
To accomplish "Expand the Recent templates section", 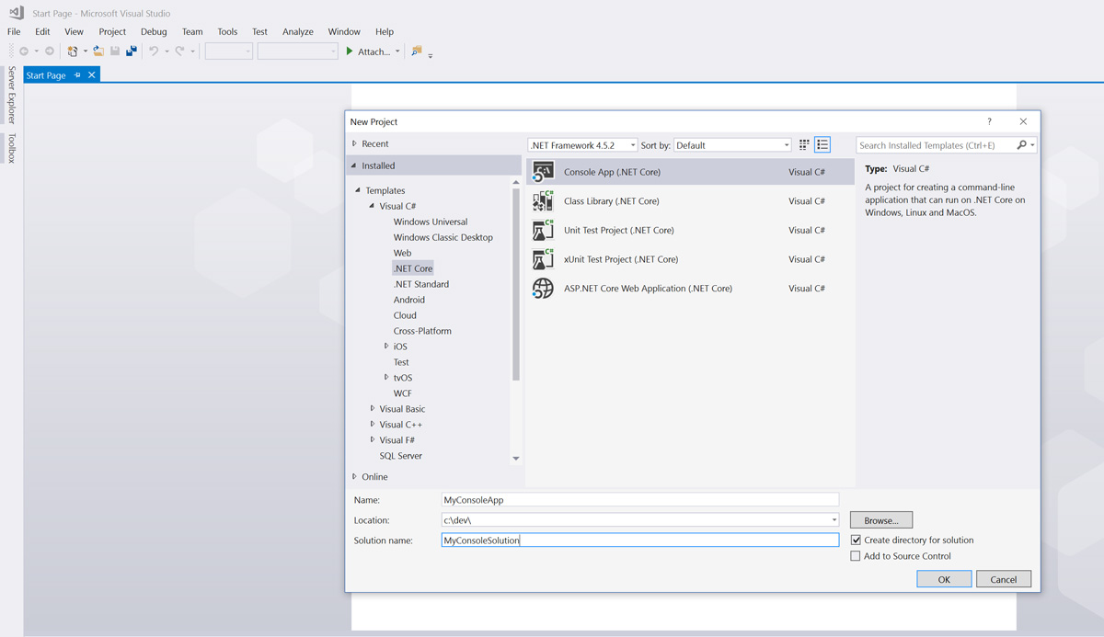I will coord(354,143).
